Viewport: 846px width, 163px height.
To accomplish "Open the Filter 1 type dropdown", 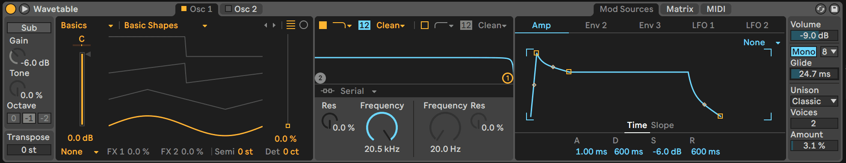I will tap(342, 26).
